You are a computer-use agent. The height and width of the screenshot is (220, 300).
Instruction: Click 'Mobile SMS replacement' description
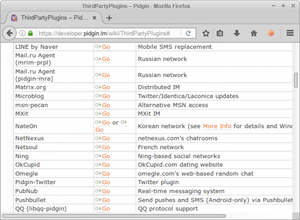coord(175,47)
